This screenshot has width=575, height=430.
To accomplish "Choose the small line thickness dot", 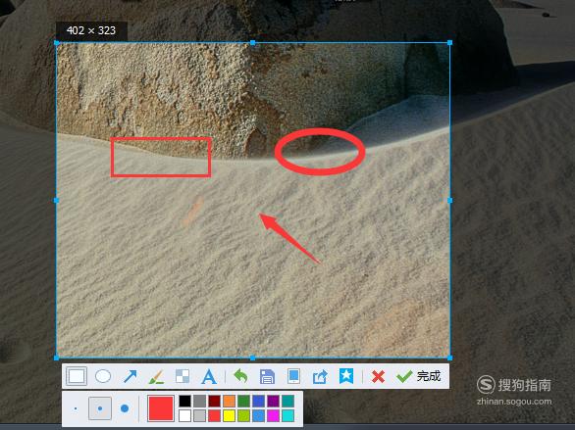I will pos(76,408).
